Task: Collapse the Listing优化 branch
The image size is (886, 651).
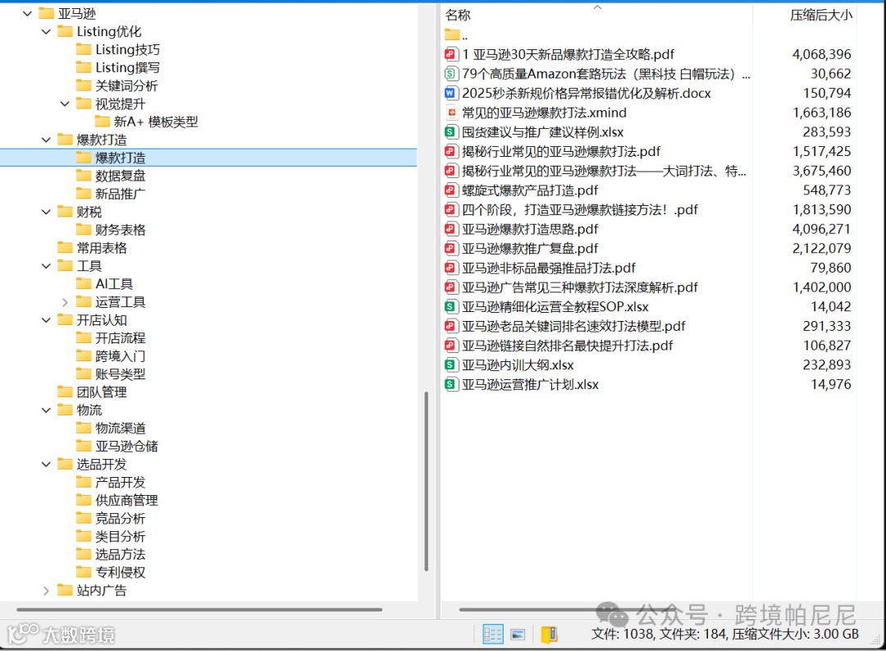Action: coord(46,31)
